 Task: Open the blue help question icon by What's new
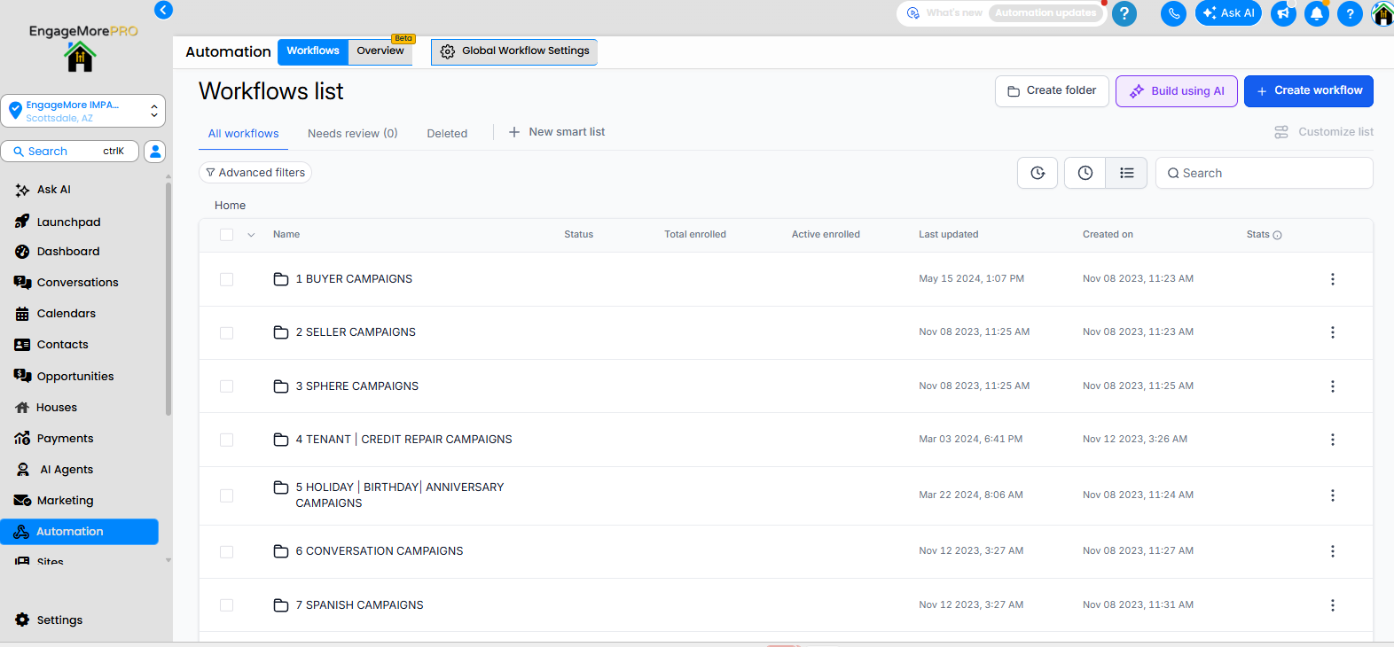[x=1124, y=13]
